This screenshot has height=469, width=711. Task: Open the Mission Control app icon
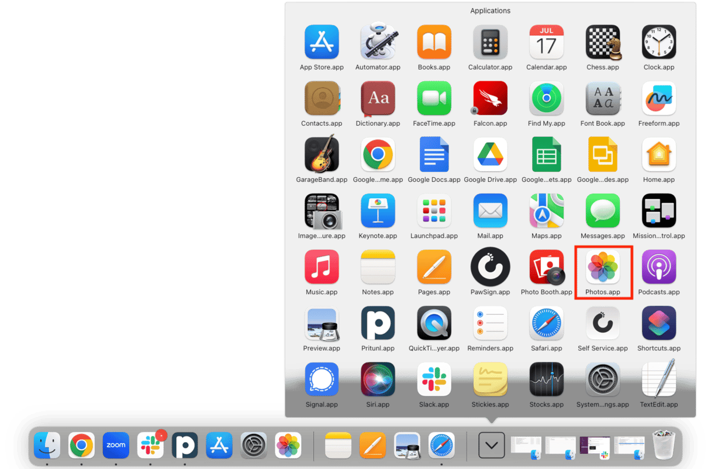[x=659, y=211]
